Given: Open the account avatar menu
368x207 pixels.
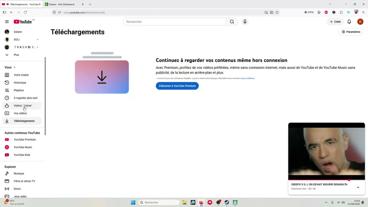Looking at the screenshot, I should pyautogui.click(x=360, y=22).
